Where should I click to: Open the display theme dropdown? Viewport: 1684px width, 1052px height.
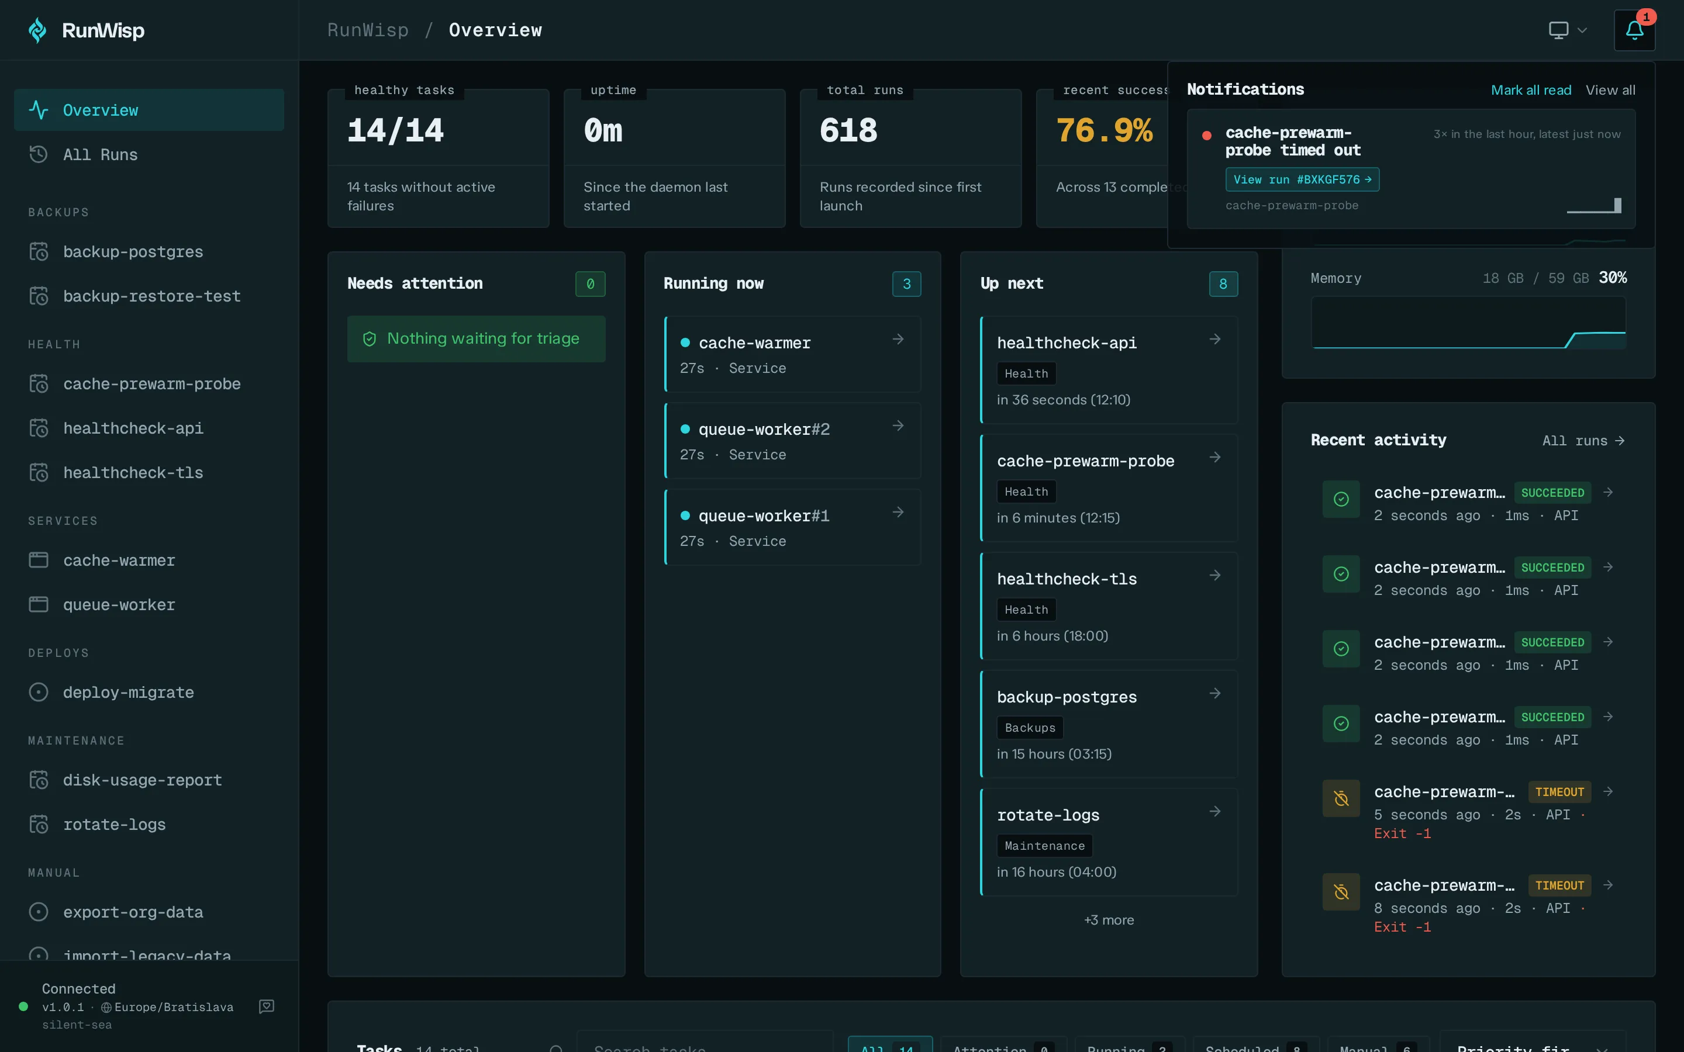(1567, 30)
